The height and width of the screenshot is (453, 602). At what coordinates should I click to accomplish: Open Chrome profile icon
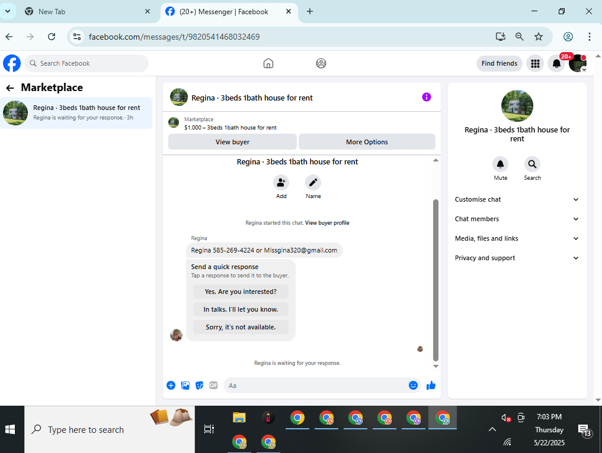[x=568, y=37]
